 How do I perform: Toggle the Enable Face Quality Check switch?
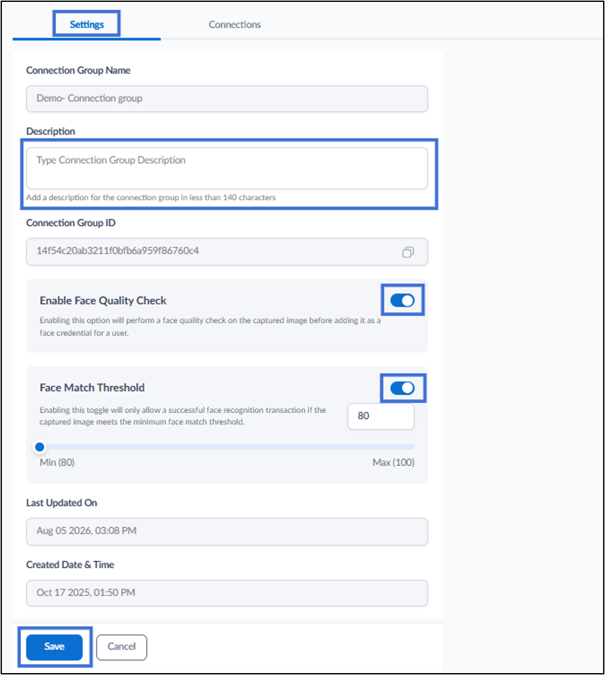[402, 300]
